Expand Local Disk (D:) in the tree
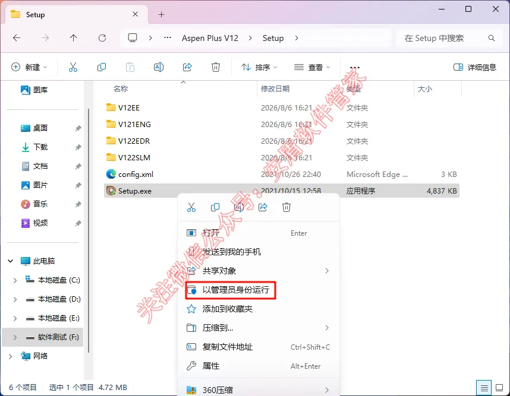 click(15, 299)
